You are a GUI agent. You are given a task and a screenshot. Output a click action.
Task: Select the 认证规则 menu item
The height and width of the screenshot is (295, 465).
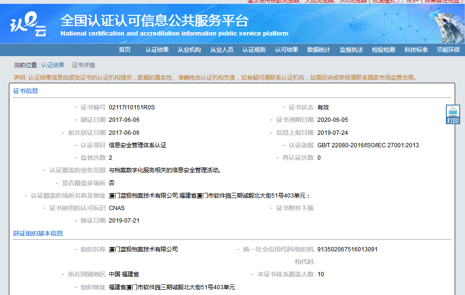254,49
